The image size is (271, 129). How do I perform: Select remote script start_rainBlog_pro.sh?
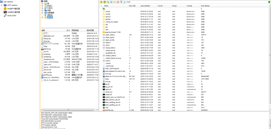coord(111,105)
